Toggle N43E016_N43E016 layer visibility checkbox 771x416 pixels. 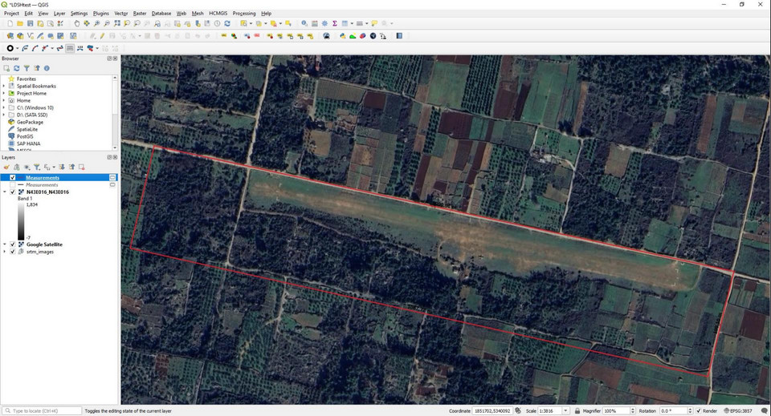point(13,192)
